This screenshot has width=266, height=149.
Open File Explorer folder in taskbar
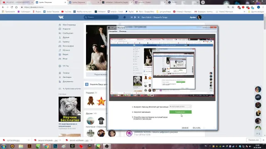click(21, 146)
